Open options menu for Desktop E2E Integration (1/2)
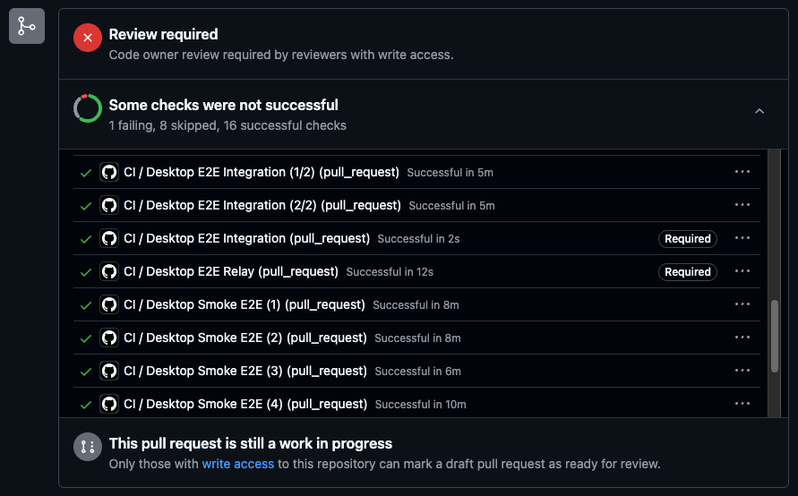798x496 pixels. point(742,171)
